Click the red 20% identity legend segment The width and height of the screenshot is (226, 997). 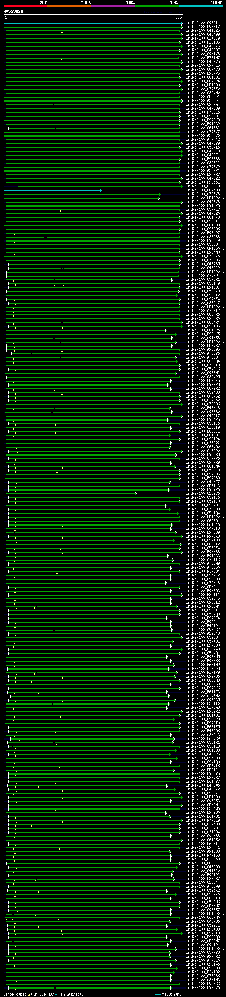coord(25,6)
